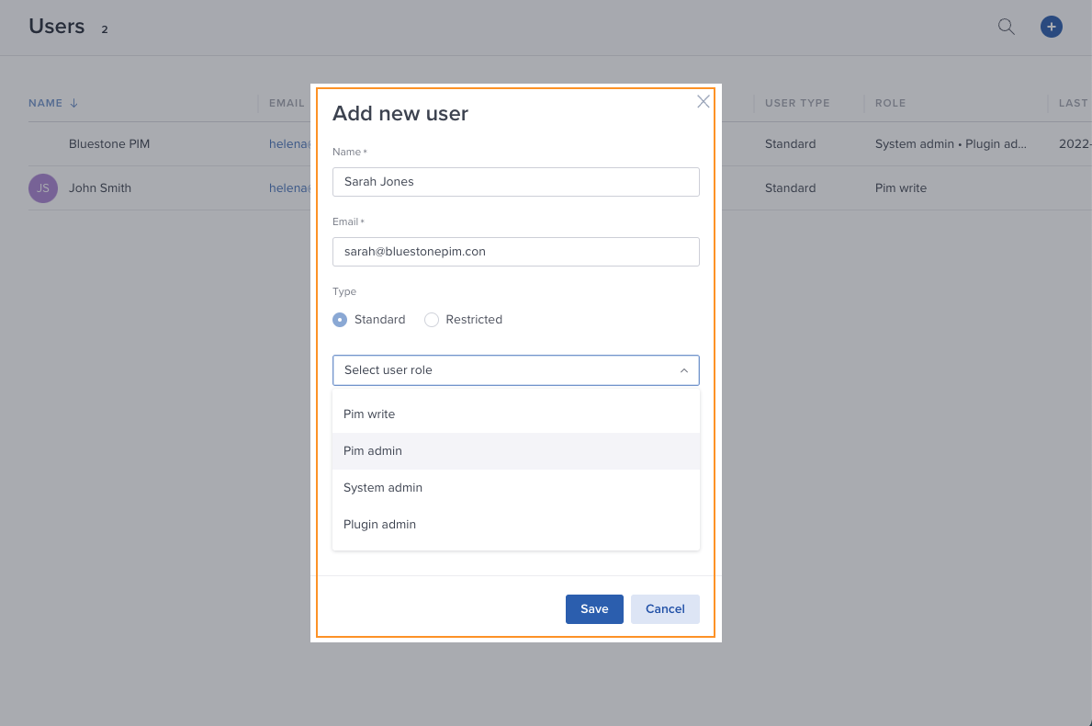Choose Plugin admin role option
Viewport: 1092px width, 726px height.
coord(516,525)
